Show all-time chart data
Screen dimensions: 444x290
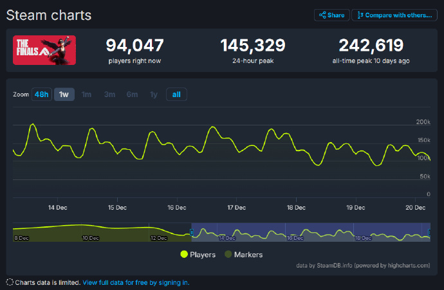(176, 95)
